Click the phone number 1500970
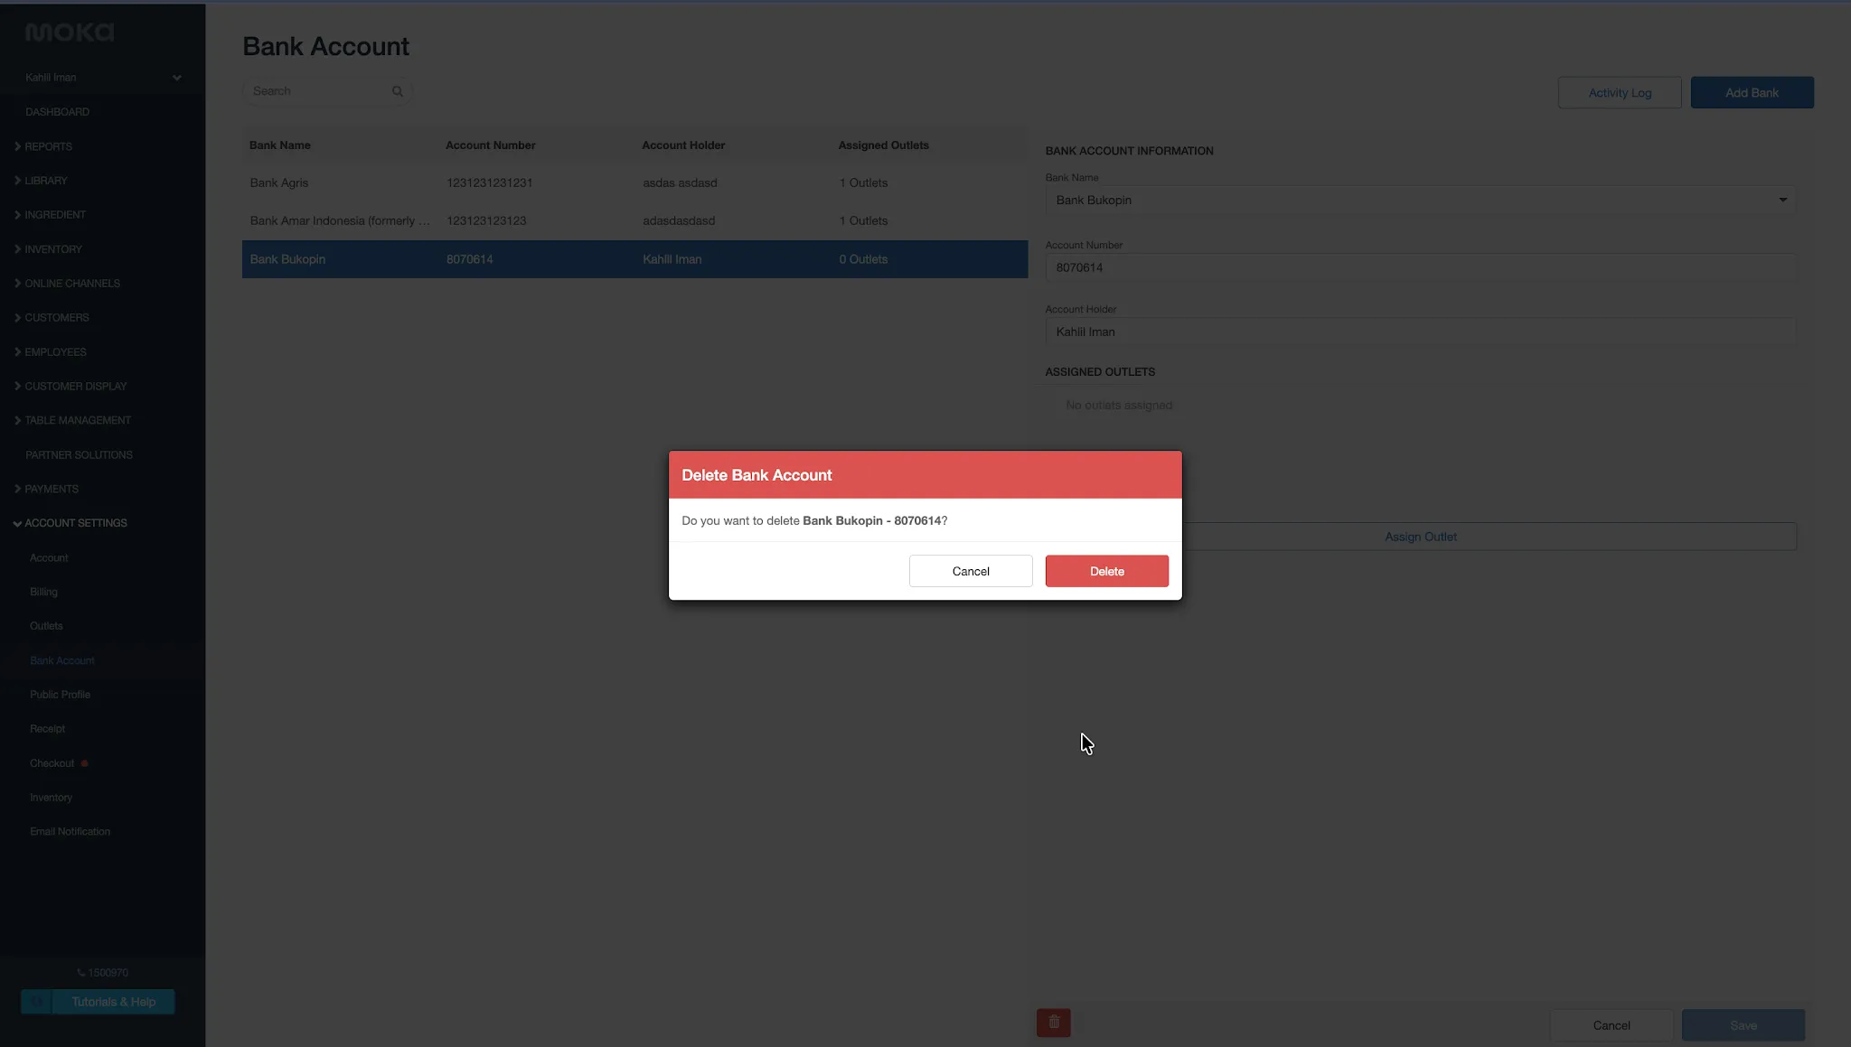The height and width of the screenshot is (1047, 1851). [x=103, y=973]
